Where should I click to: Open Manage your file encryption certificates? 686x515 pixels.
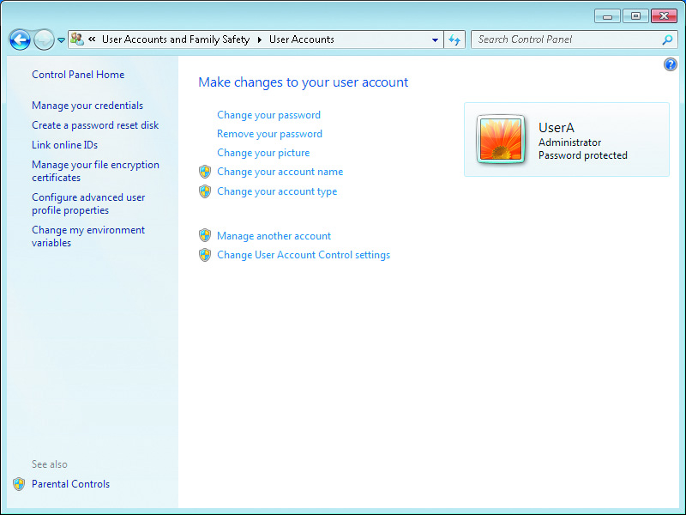pyautogui.click(x=95, y=171)
